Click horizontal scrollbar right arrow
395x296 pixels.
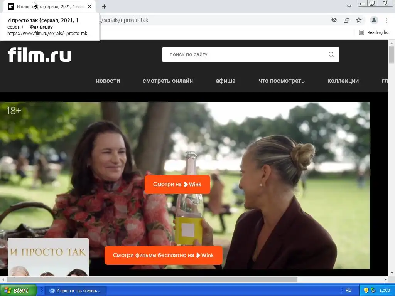click(385, 280)
